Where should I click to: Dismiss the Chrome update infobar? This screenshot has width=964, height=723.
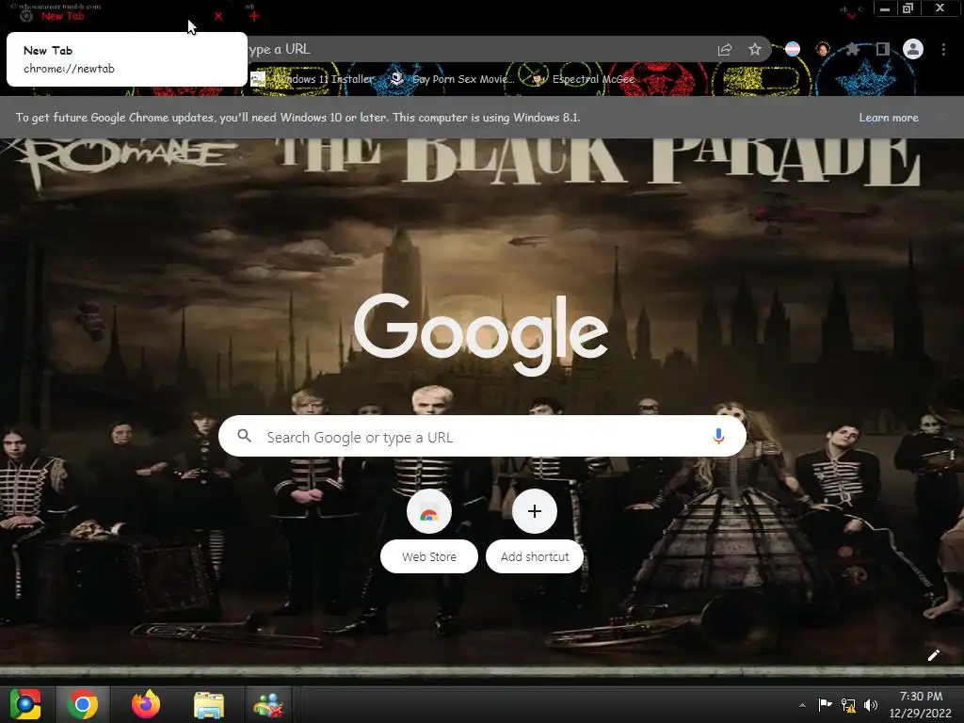click(941, 118)
